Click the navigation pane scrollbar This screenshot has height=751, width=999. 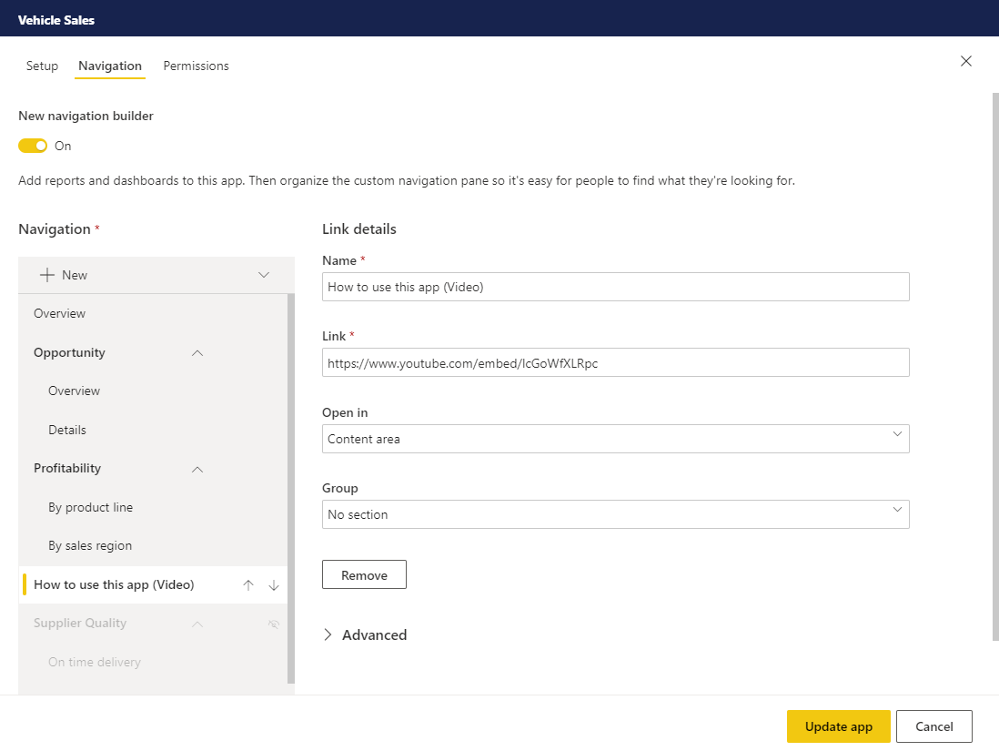291,455
